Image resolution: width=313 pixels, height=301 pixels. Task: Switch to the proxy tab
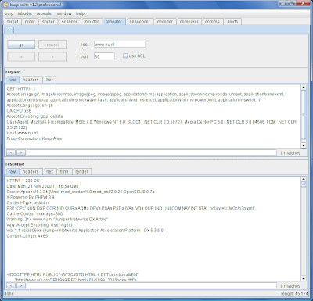pyautogui.click(x=30, y=22)
